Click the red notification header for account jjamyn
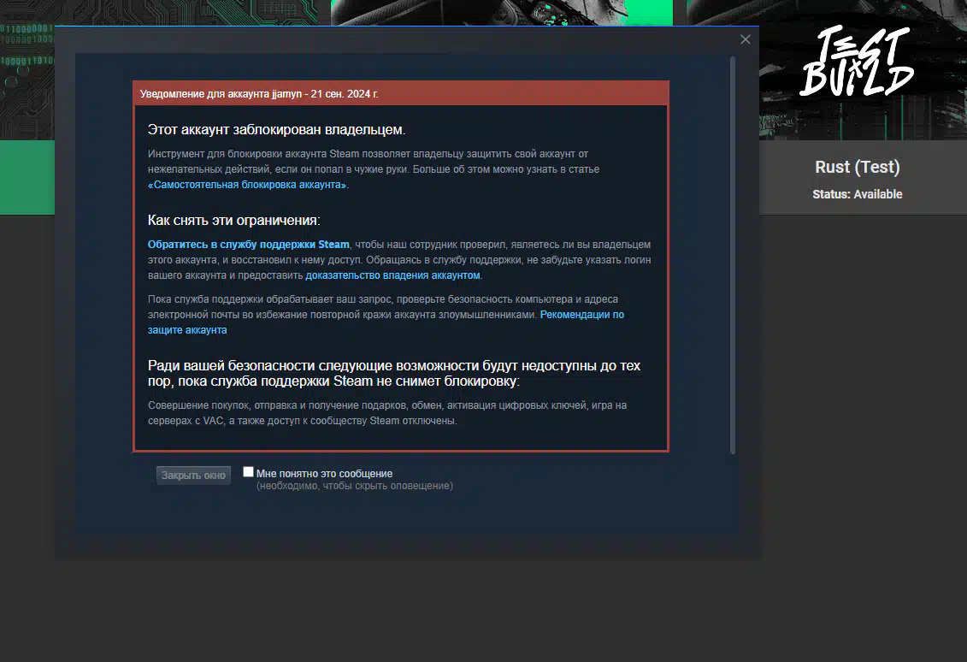This screenshot has width=967, height=662. (400, 93)
